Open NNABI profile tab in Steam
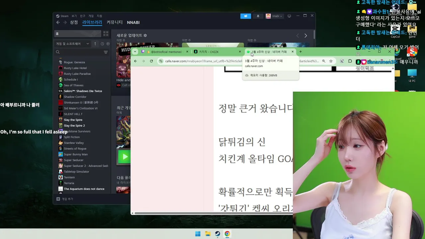The image size is (425, 239). [x=133, y=22]
